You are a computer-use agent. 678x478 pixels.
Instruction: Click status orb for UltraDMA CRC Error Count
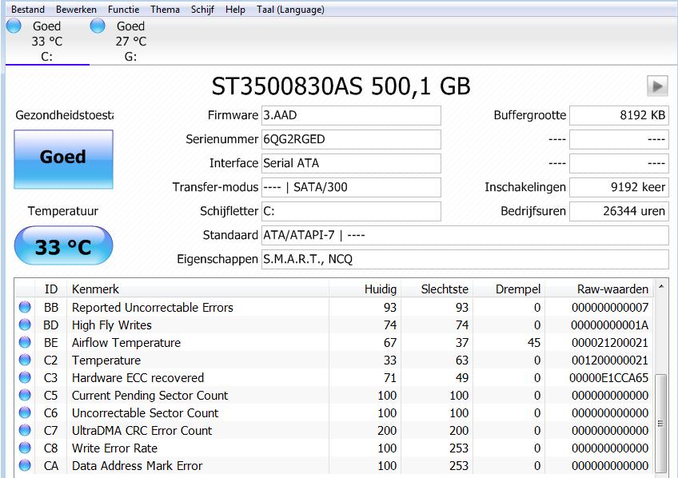25,431
